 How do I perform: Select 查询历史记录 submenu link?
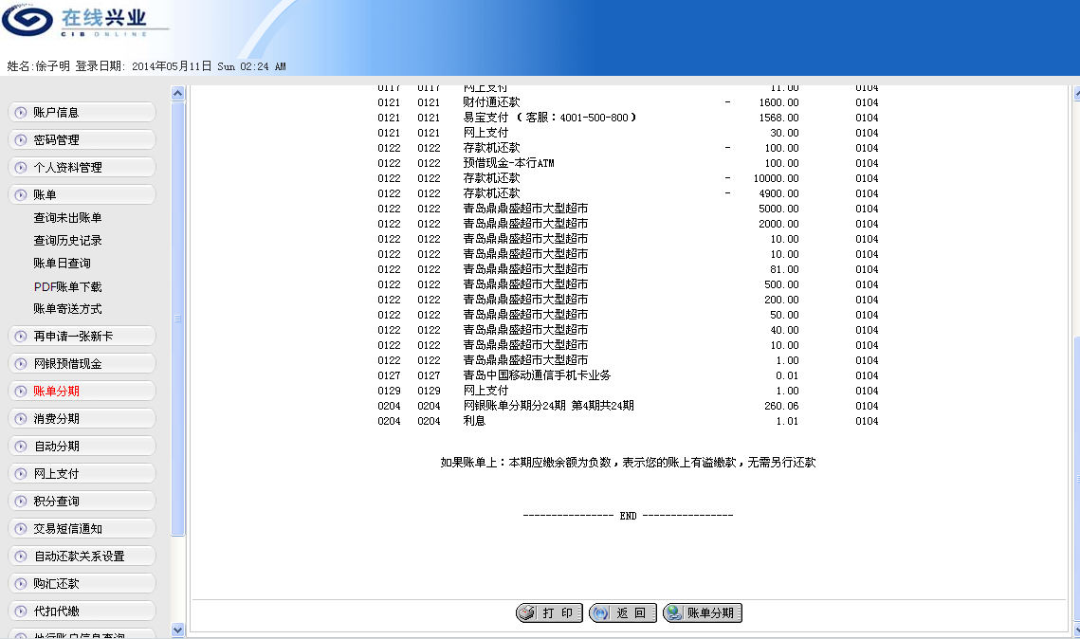tap(67, 240)
